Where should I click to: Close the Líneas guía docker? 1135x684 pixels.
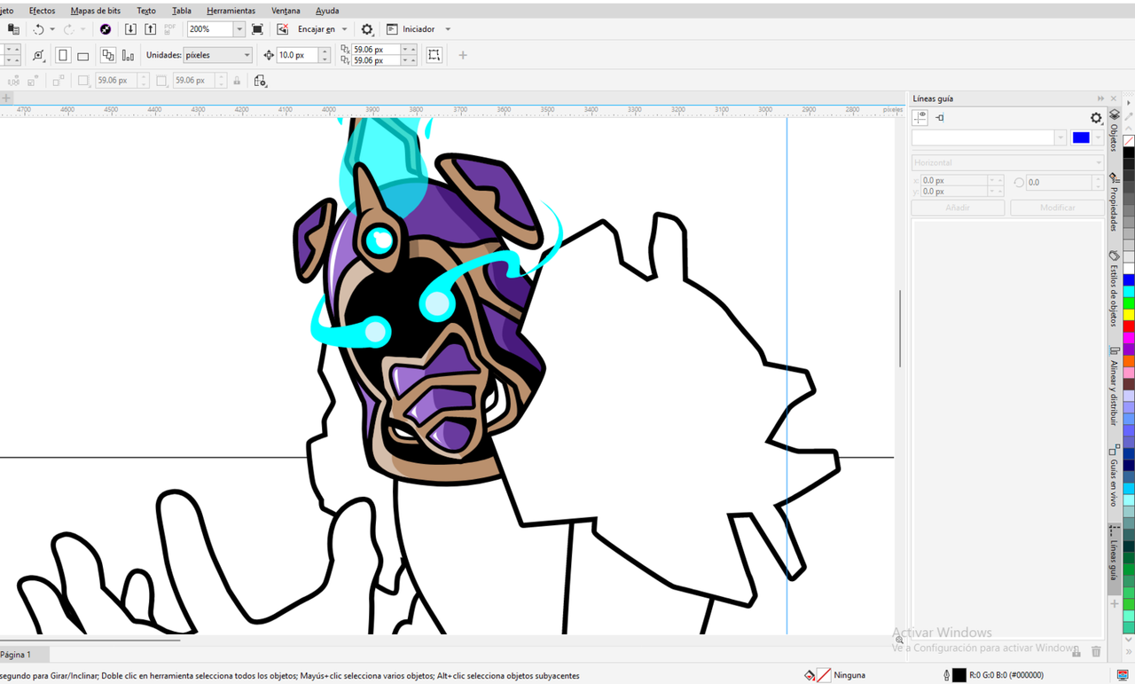tap(1114, 98)
